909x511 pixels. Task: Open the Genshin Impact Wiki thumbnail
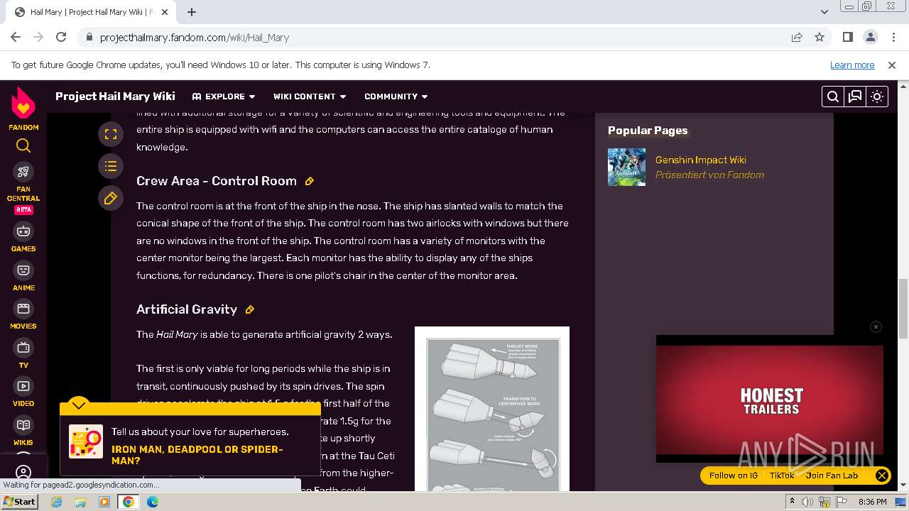coord(626,167)
